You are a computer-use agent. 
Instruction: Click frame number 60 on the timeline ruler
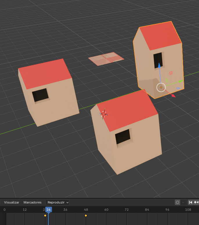(x=106, y=210)
